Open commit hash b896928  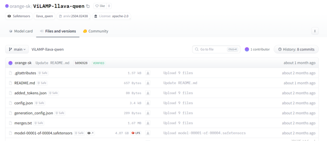[81, 63]
